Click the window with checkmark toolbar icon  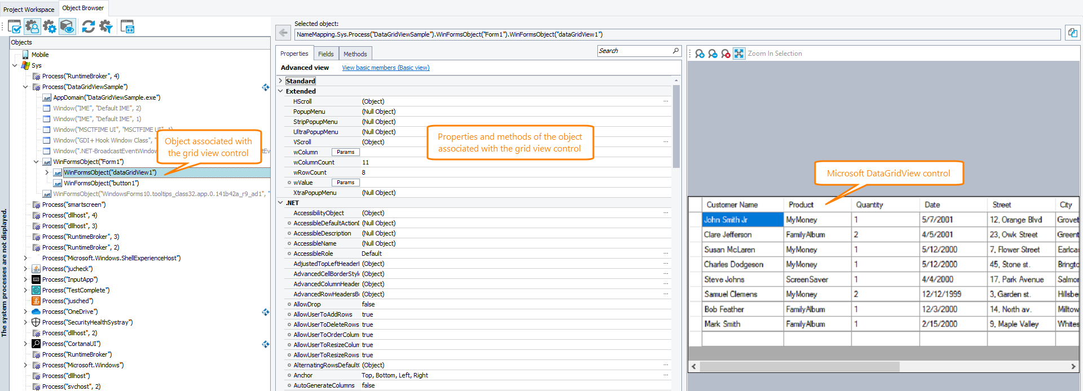(x=15, y=26)
